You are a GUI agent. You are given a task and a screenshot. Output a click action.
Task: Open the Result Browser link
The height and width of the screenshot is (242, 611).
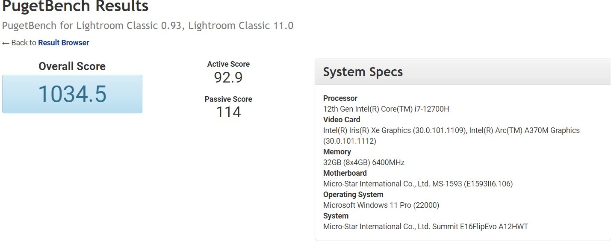(x=63, y=43)
